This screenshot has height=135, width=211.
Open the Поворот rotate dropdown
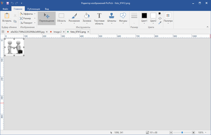coord(26,23)
